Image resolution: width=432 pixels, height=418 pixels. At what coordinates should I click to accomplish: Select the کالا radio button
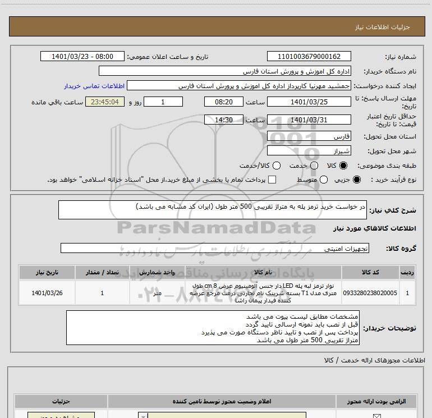[343, 166]
